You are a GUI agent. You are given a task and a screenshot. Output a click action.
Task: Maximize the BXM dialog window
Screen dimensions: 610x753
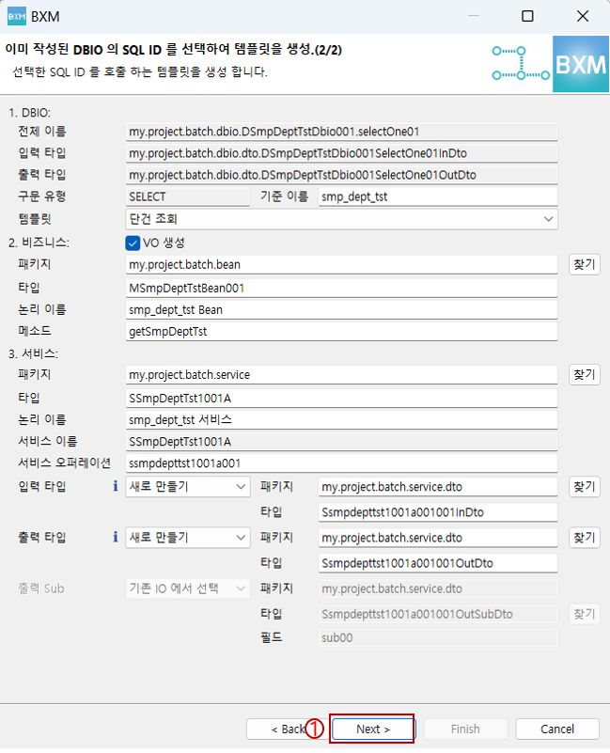point(527,16)
